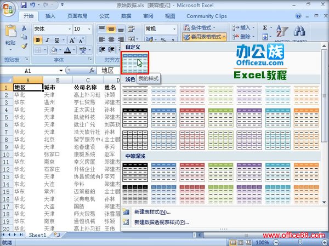The width and height of the screenshot is (329, 246).
Task: Click gallery scrollbar down arrow
Action: click(324, 202)
